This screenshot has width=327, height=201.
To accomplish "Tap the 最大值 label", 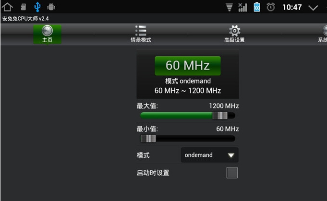I will (x=147, y=106).
